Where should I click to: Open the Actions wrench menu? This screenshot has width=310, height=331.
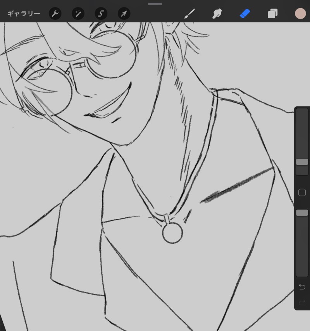click(x=55, y=14)
